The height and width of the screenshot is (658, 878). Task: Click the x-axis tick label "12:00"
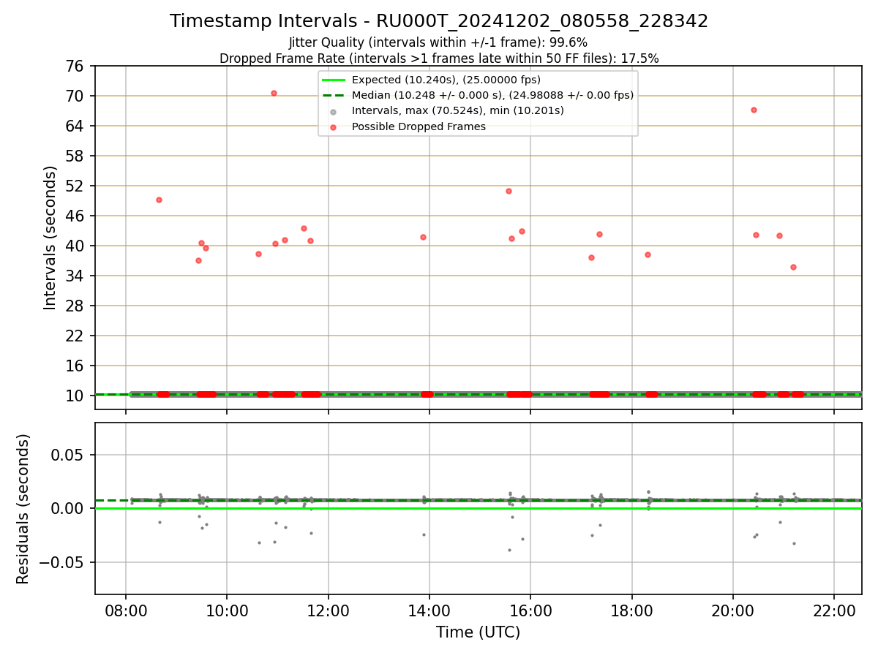point(329,610)
